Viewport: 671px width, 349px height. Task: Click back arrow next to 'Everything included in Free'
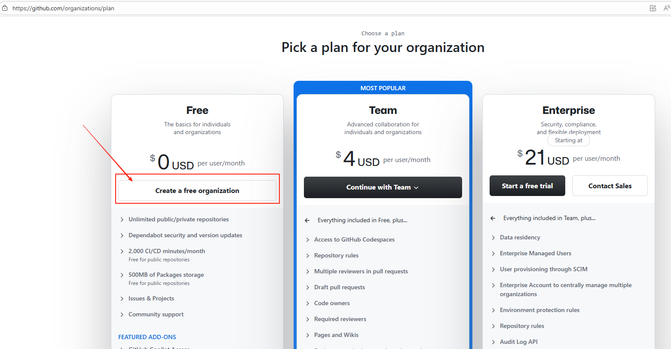pyautogui.click(x=307, y=220)
